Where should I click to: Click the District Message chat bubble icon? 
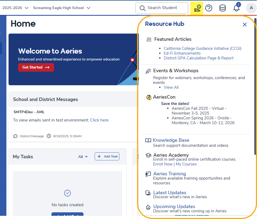[15, 136]
